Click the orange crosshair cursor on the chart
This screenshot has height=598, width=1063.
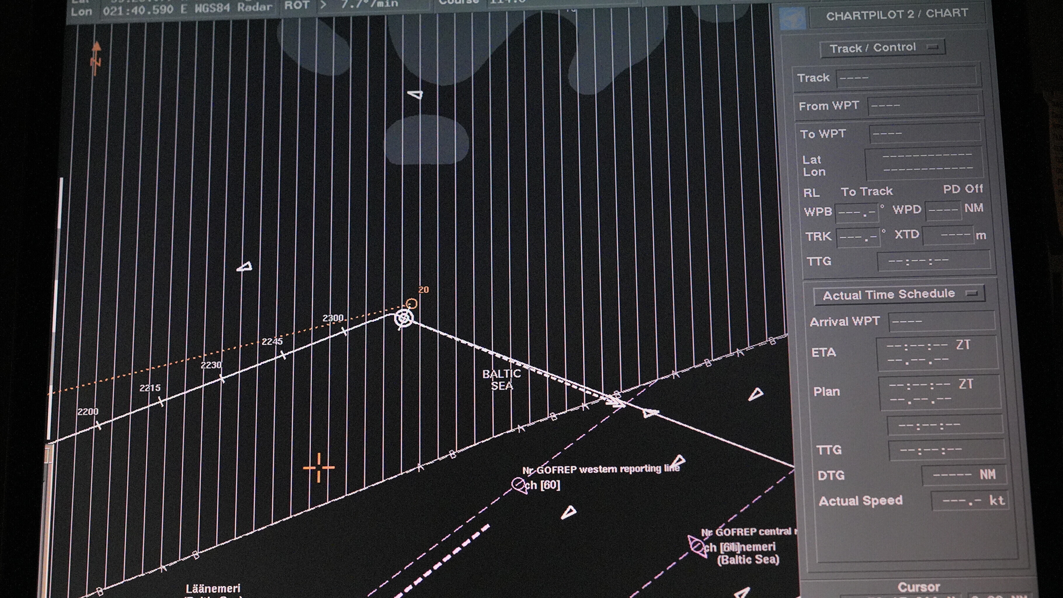(319, 467)
